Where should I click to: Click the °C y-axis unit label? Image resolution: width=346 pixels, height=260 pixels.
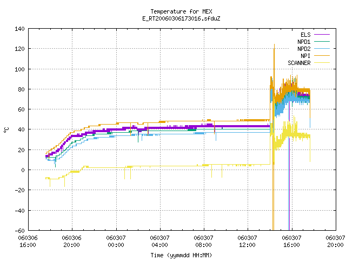[x=6, y=130]
